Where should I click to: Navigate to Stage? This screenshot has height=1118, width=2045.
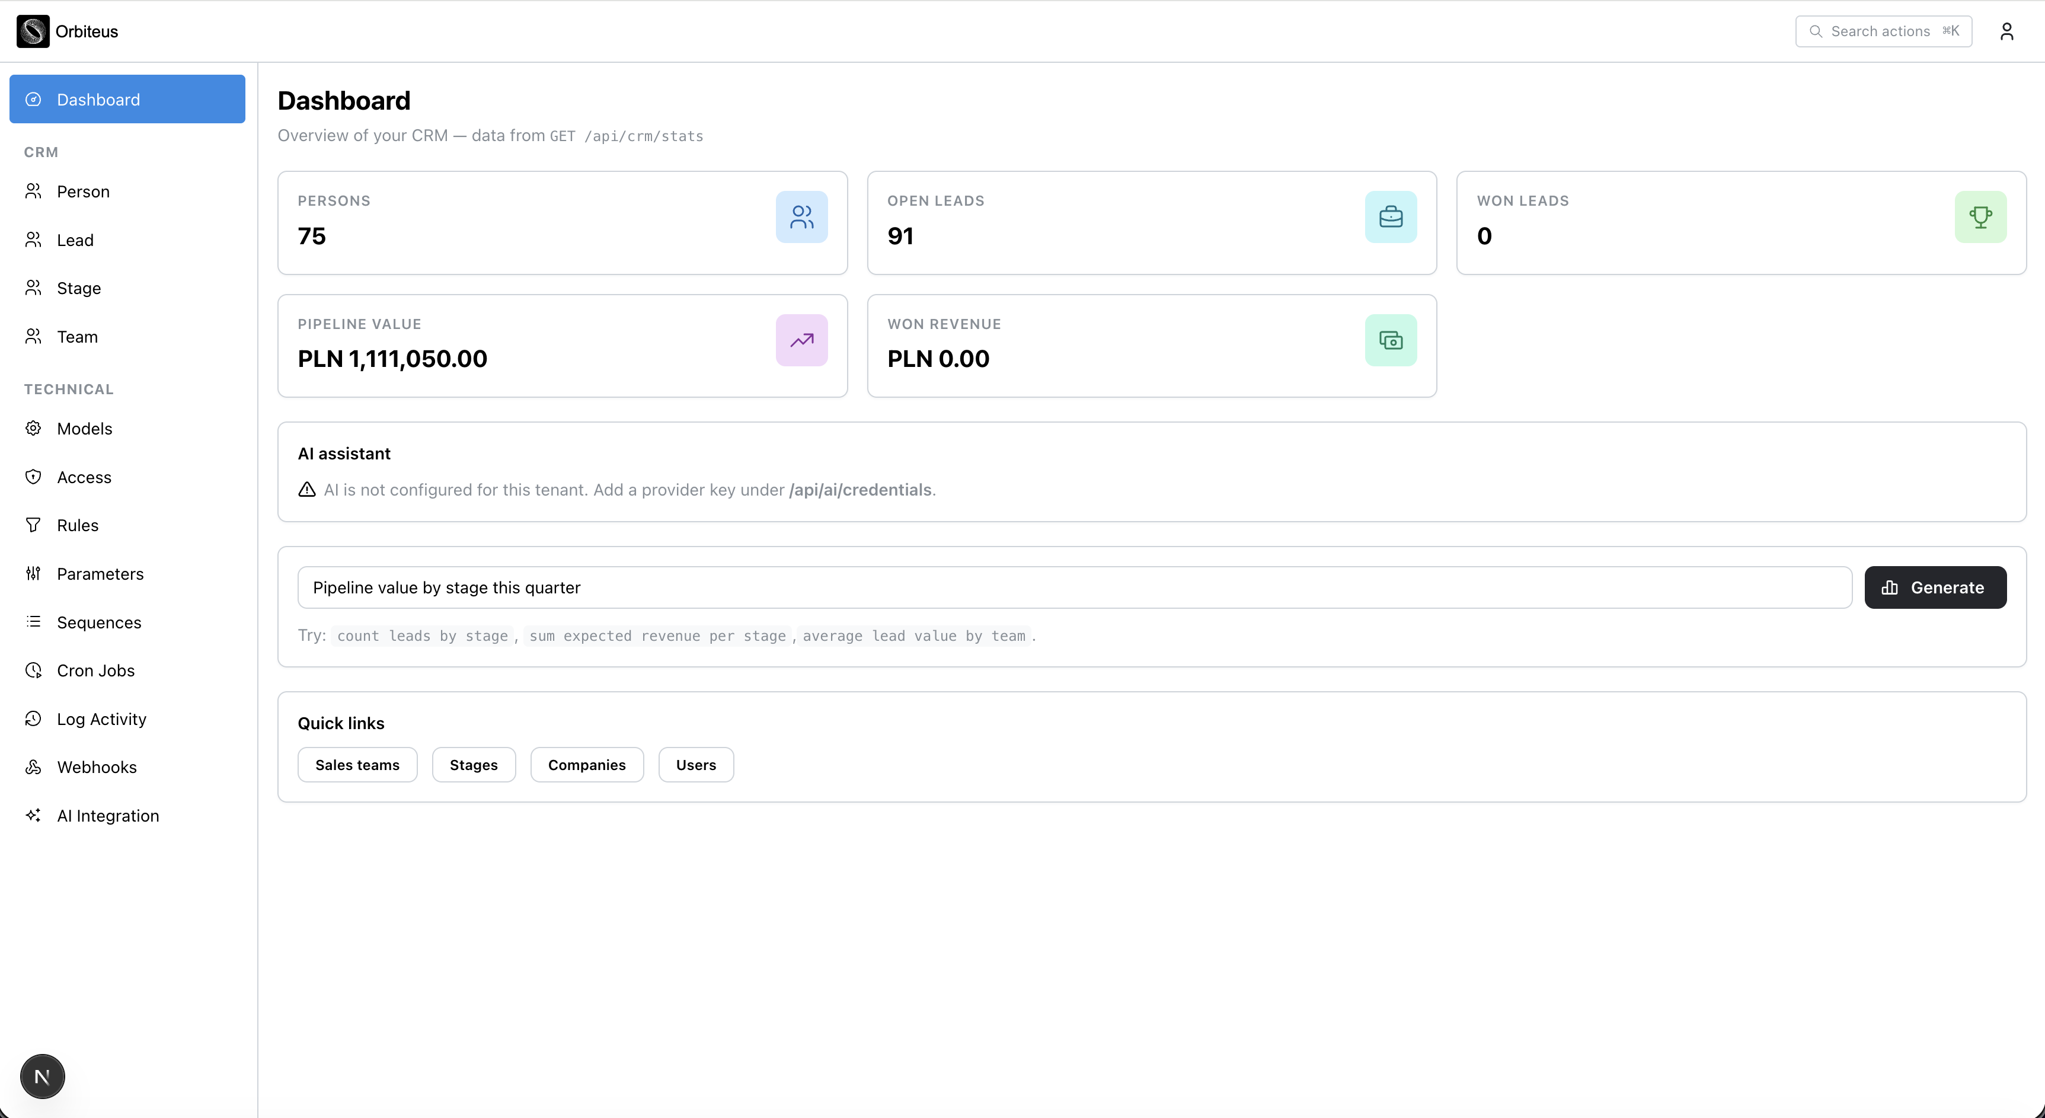[127, 288]
